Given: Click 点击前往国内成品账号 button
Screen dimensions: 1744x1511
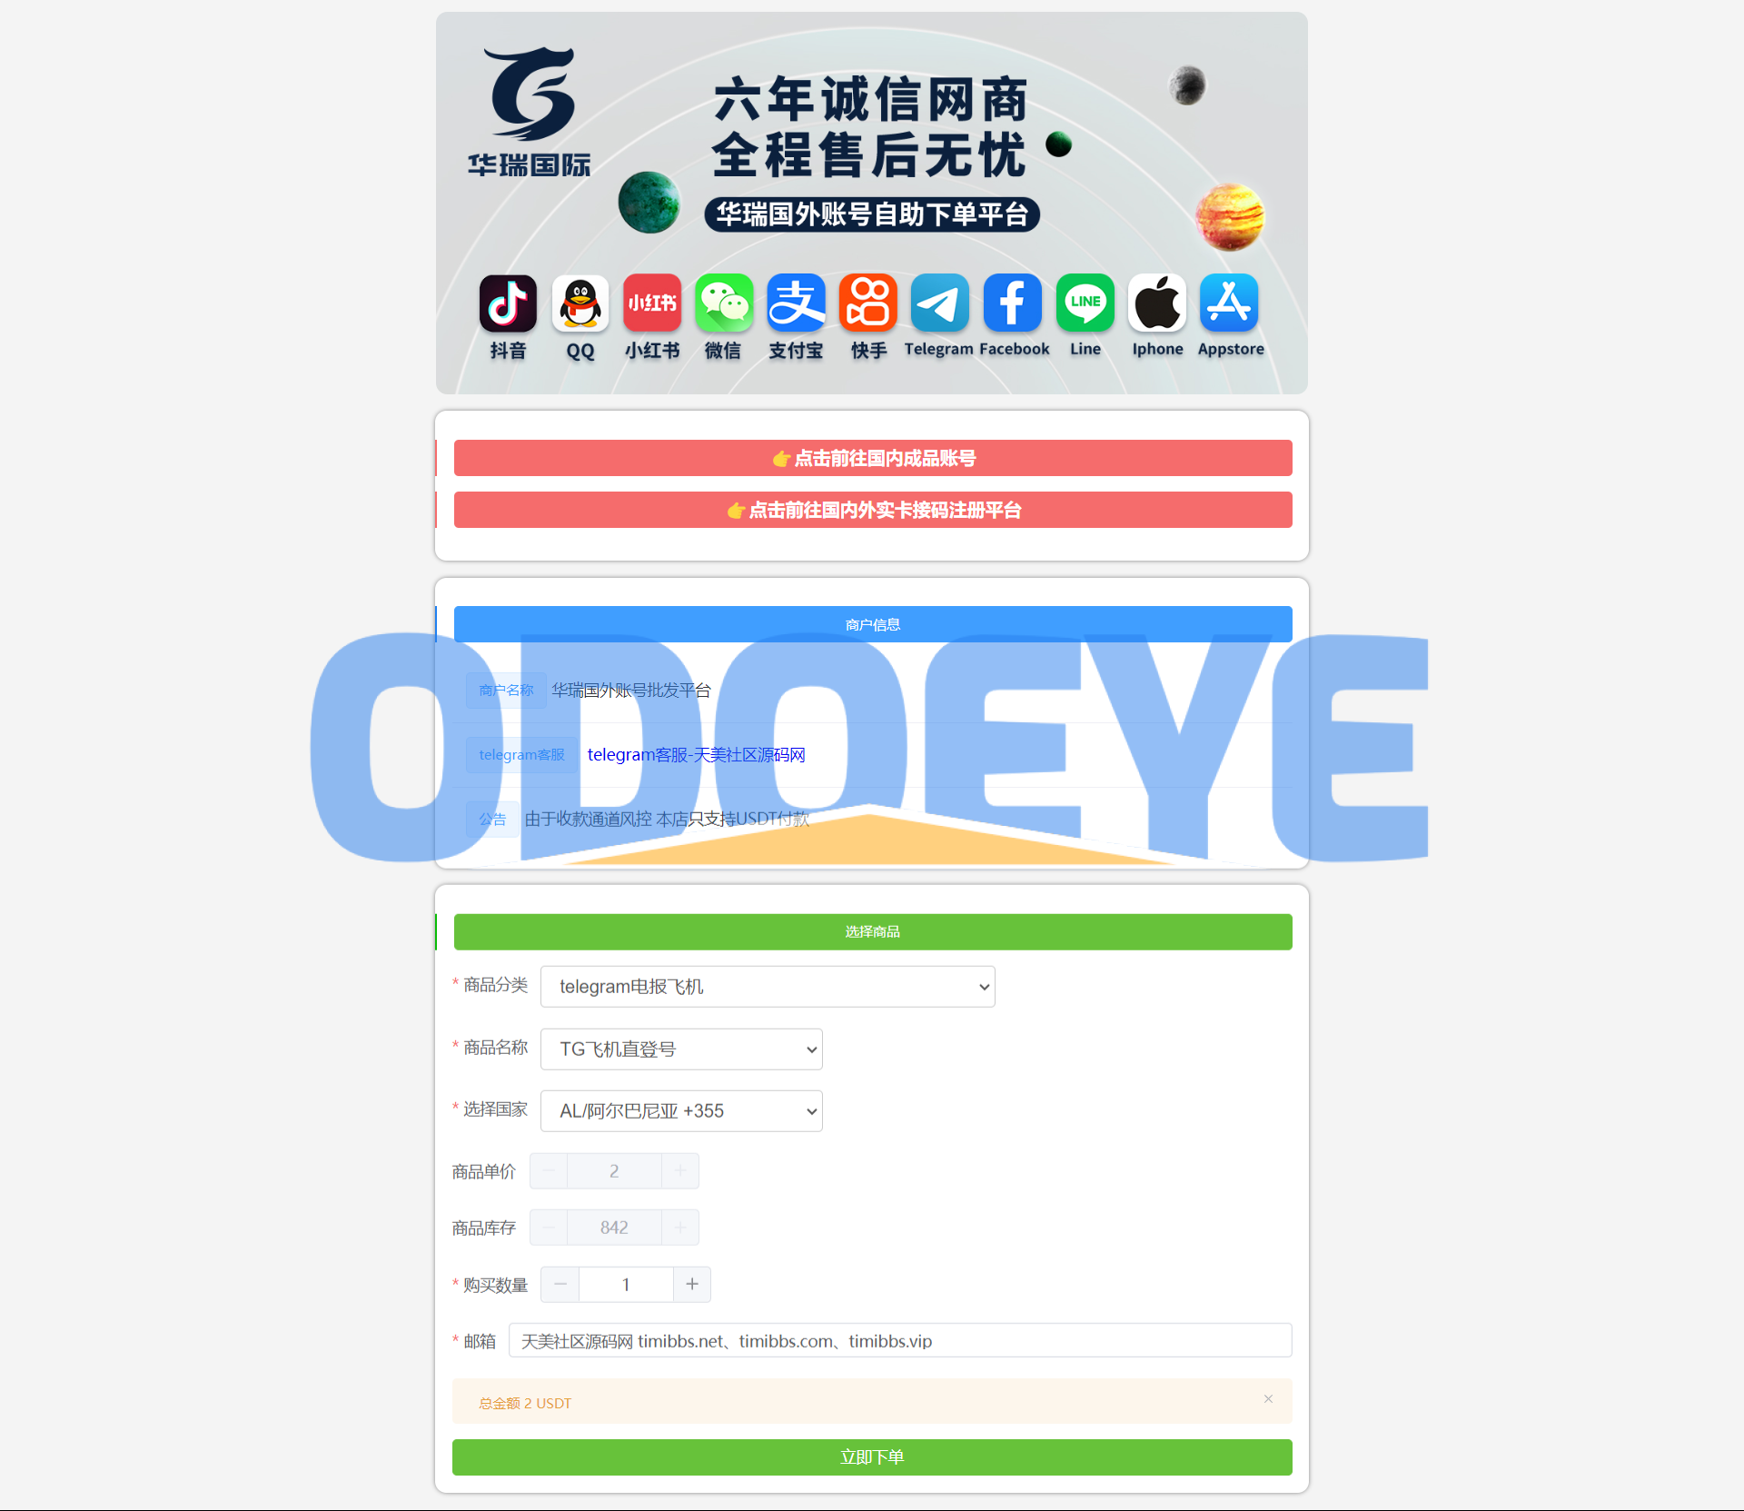Looking at the screenshot, I should click(x=874, y=457).
